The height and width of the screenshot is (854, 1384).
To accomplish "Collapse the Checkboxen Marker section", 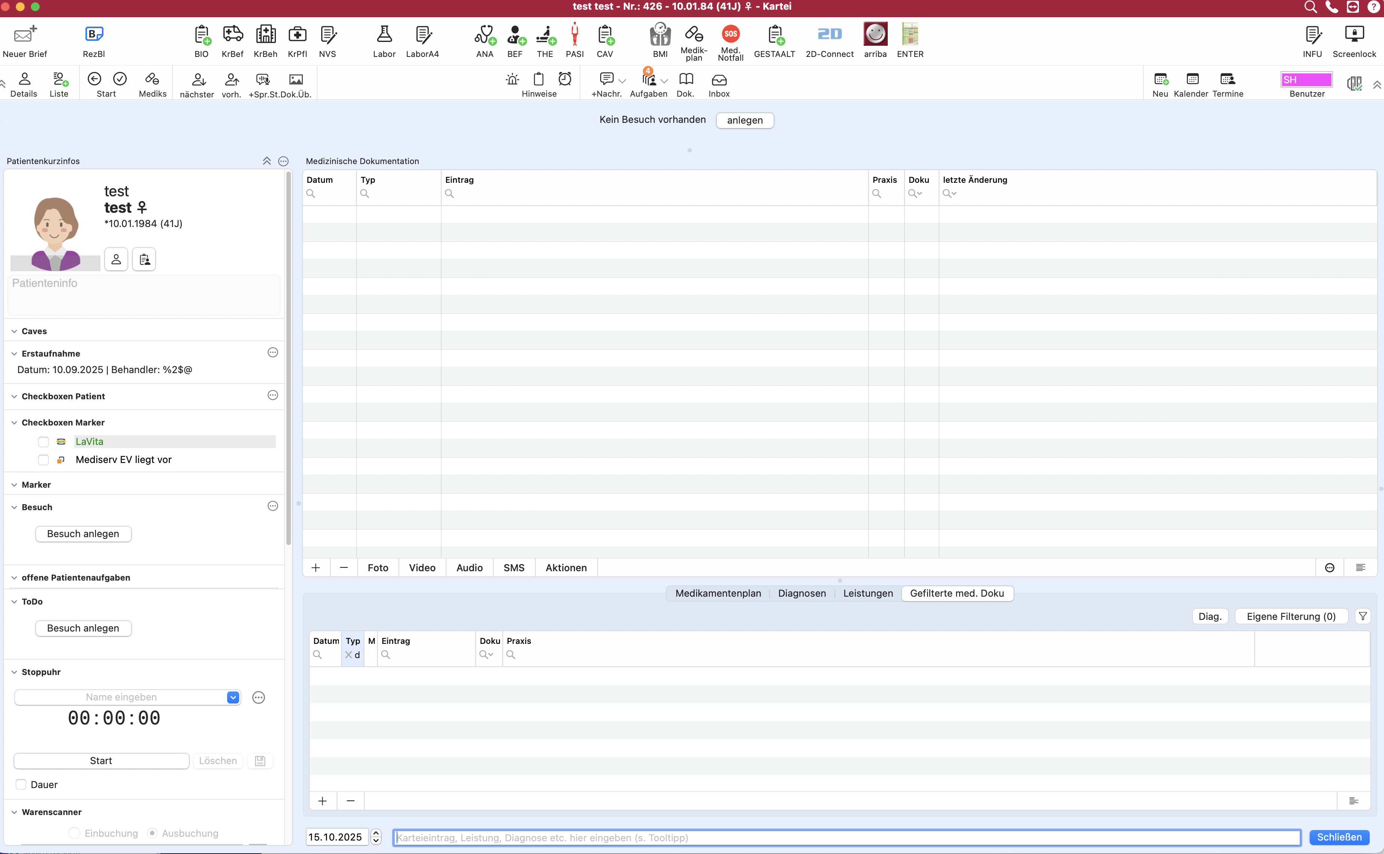I will tap(14, 423).
